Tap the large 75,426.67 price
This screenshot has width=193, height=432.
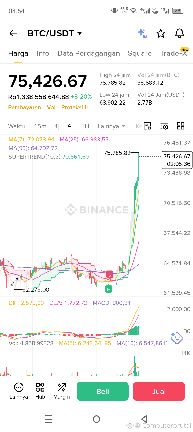tap(48, 81)
